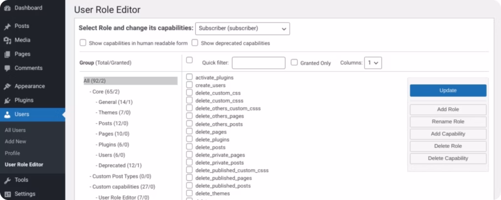Toggle the select-all capabilities checkbox

pos(189,60)
